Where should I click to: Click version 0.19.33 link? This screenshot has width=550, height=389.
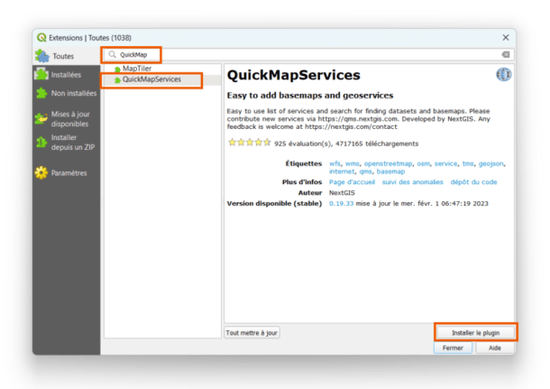pos(341,204)
